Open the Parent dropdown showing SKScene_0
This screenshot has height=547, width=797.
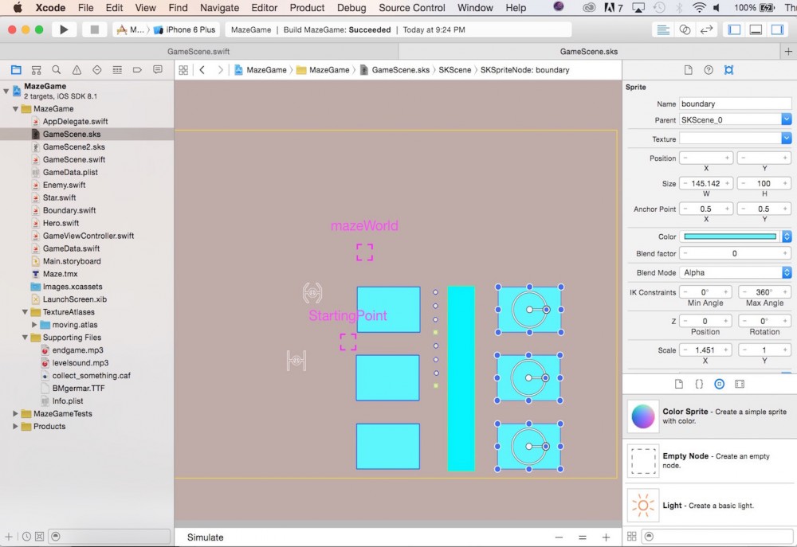click(786, 118)
